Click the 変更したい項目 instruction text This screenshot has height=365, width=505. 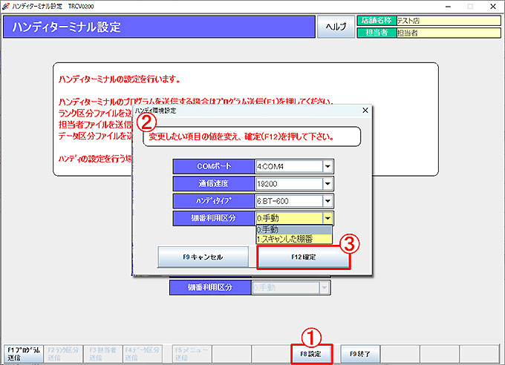tap(241, 137)
